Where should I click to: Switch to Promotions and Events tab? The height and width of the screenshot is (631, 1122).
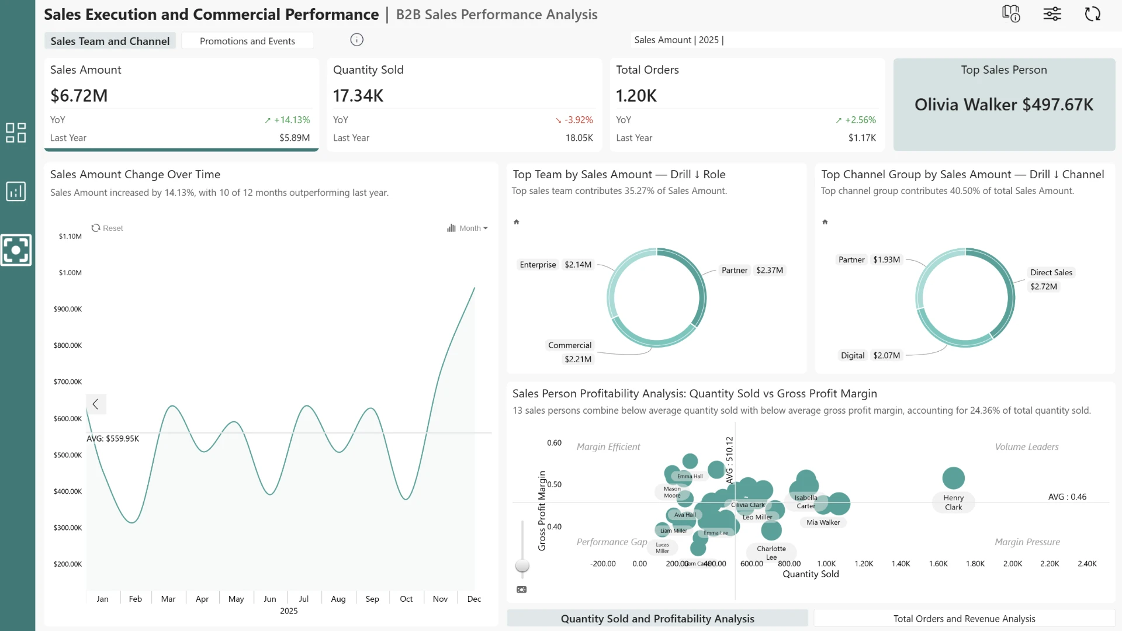pos(247,41)
